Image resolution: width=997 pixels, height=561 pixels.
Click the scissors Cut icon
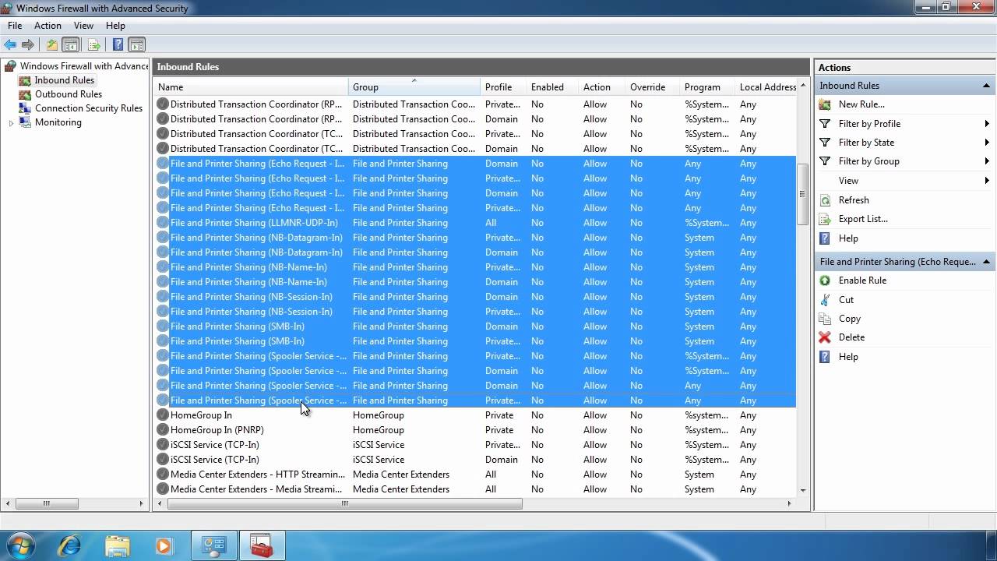pos(825,300)
